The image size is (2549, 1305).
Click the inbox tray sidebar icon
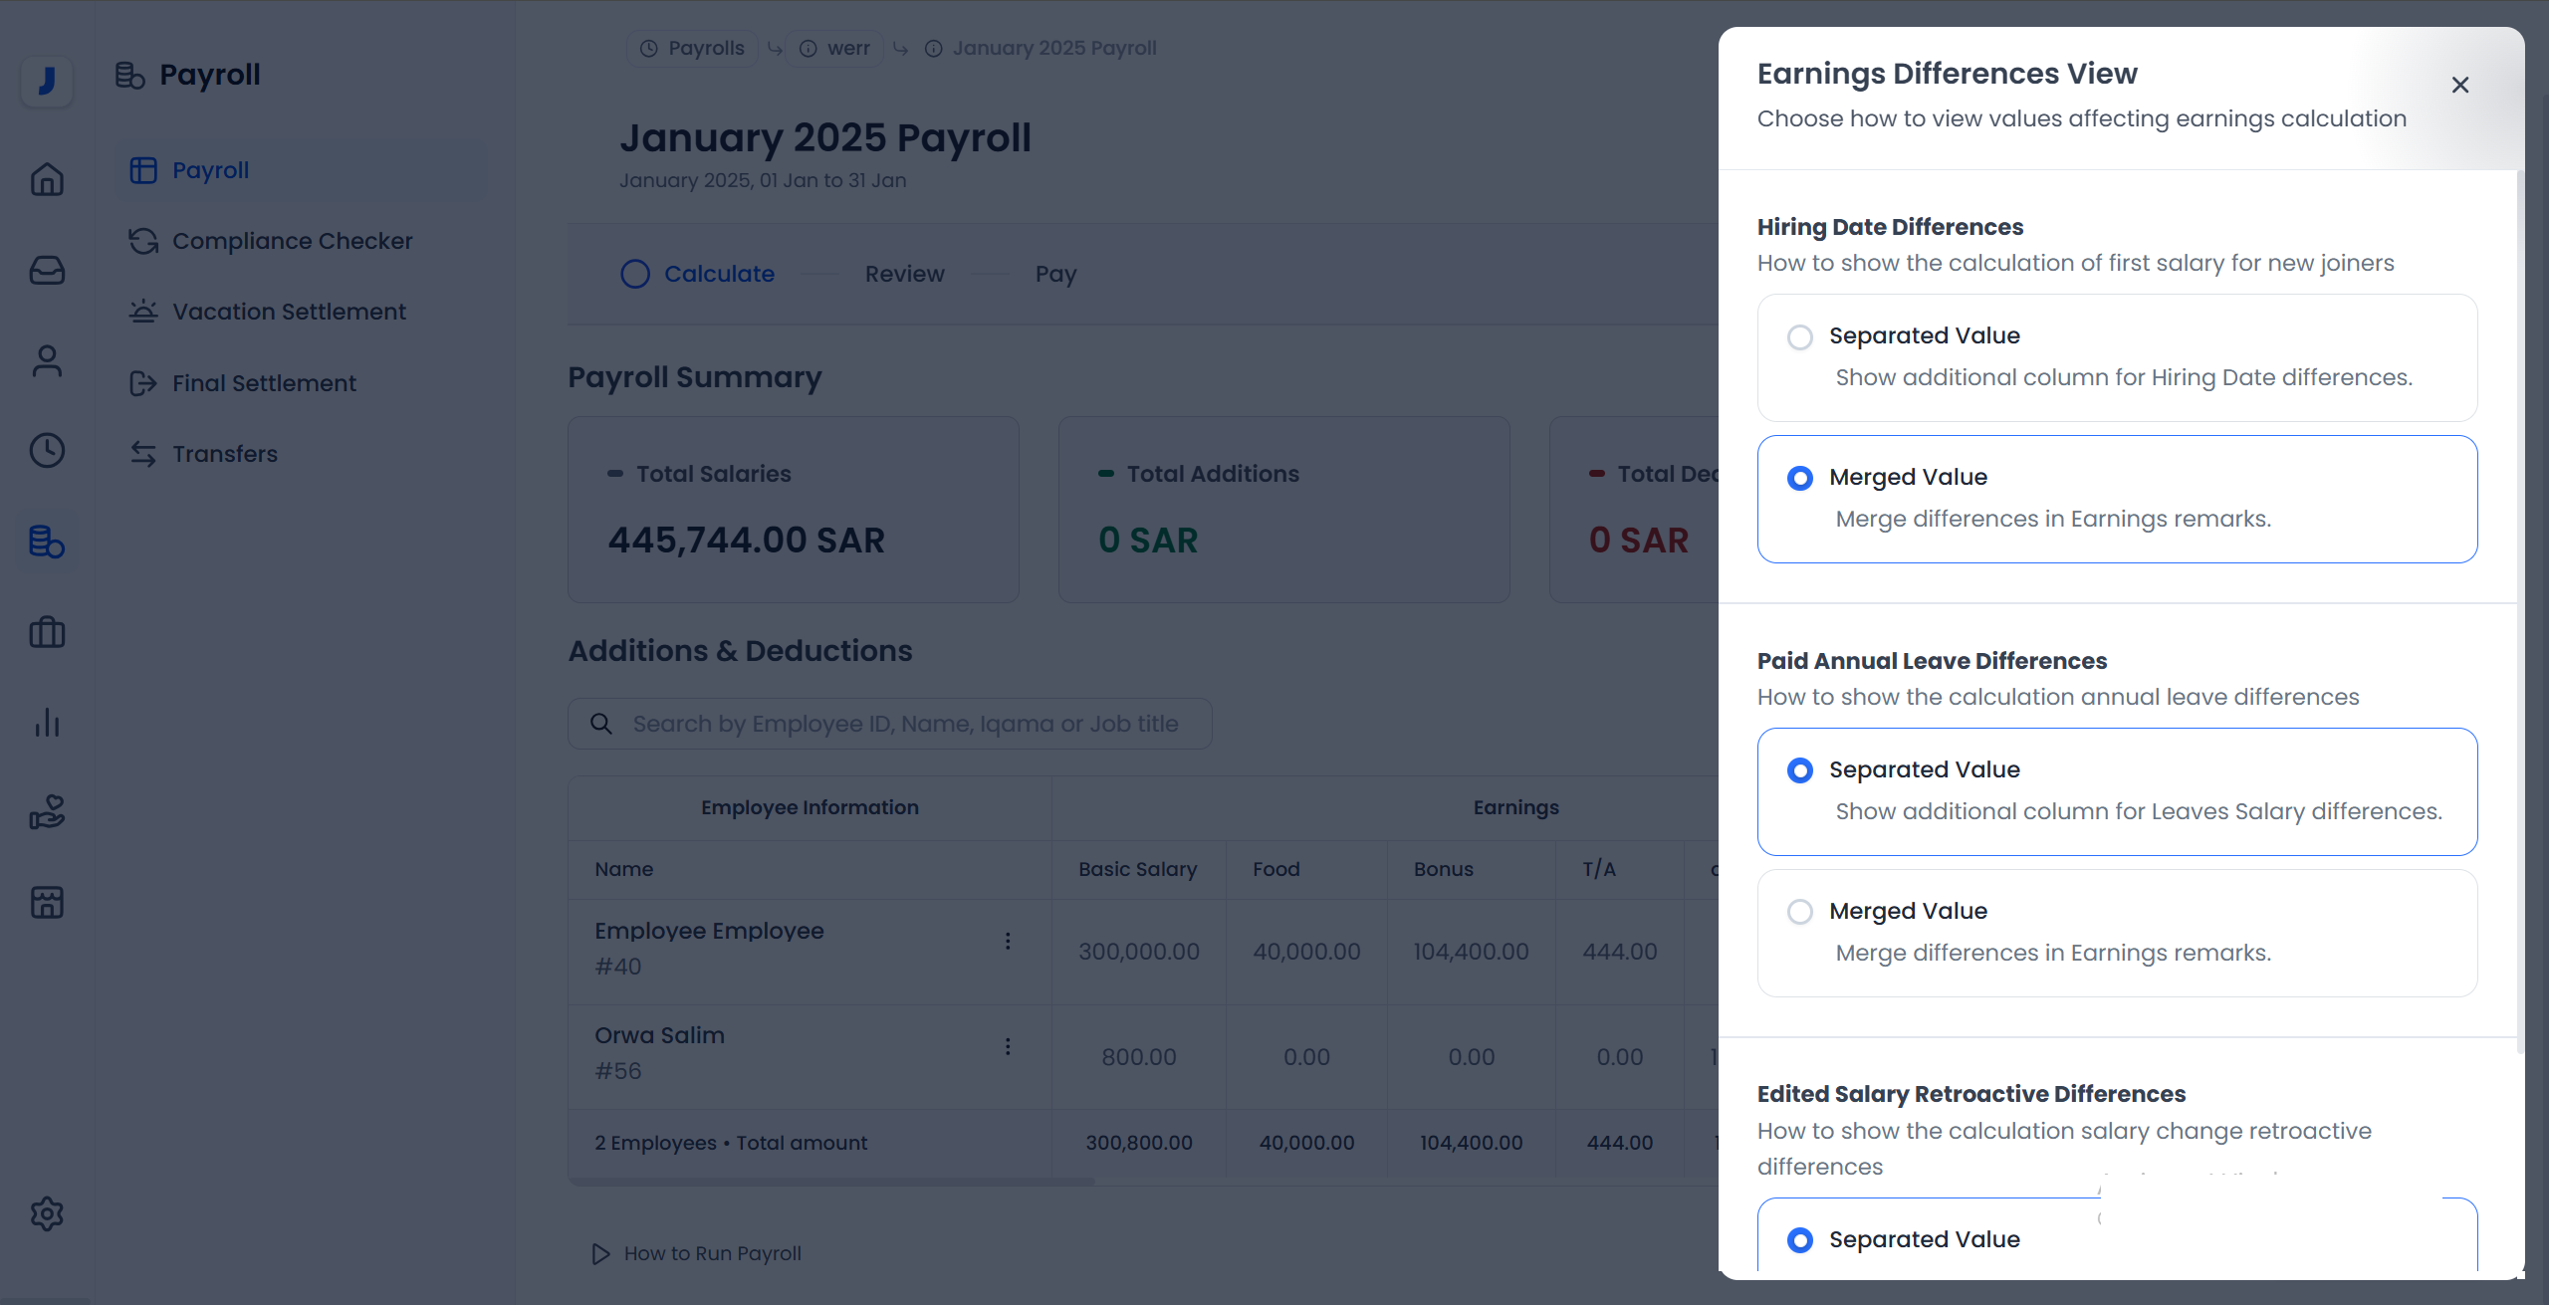[47, 270]
